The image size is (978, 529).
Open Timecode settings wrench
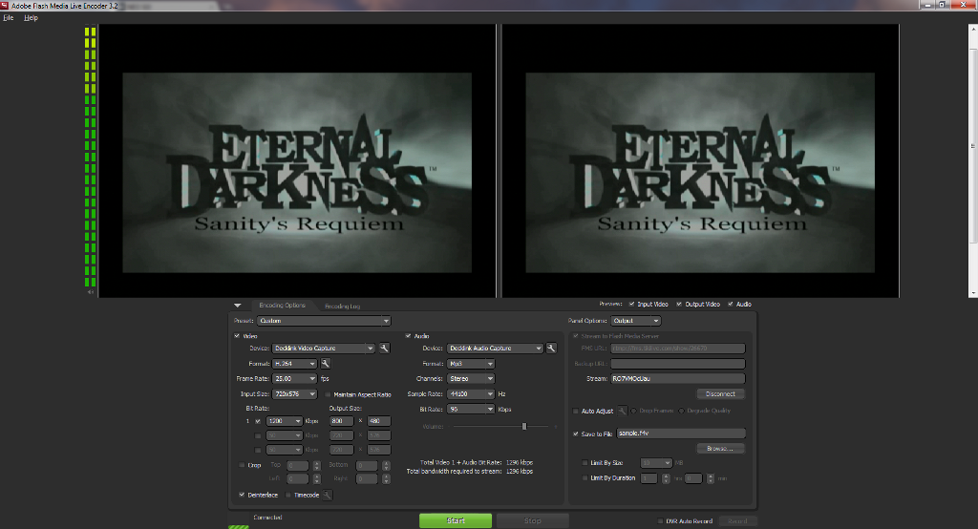click(x=328, y=495)
